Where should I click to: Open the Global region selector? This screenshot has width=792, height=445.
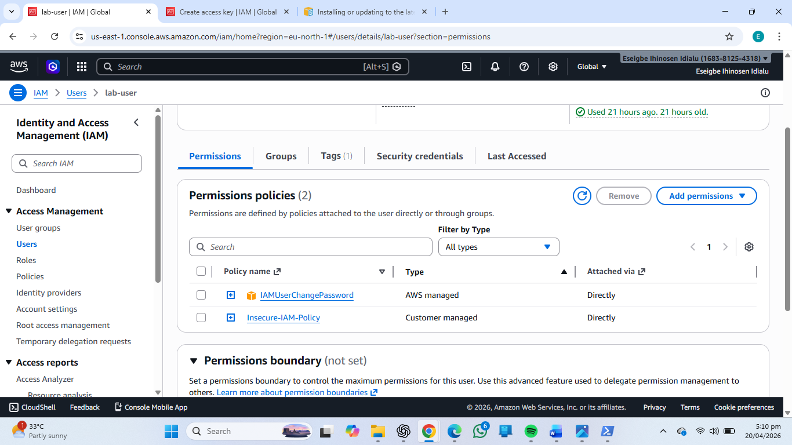point(592,67)
